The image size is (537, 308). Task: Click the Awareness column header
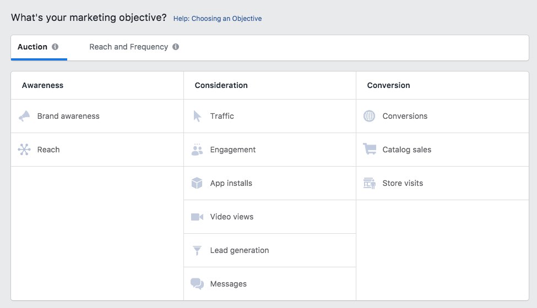point(42,85)
